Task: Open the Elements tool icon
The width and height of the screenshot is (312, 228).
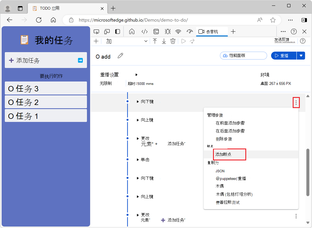Action: (144, 32)
